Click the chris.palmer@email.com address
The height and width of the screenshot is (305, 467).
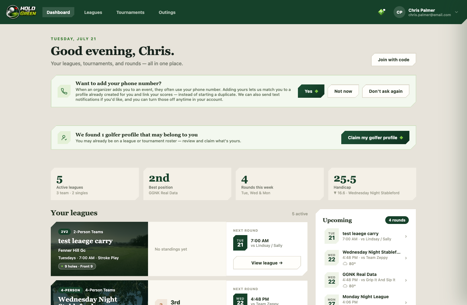click(430, 15)
